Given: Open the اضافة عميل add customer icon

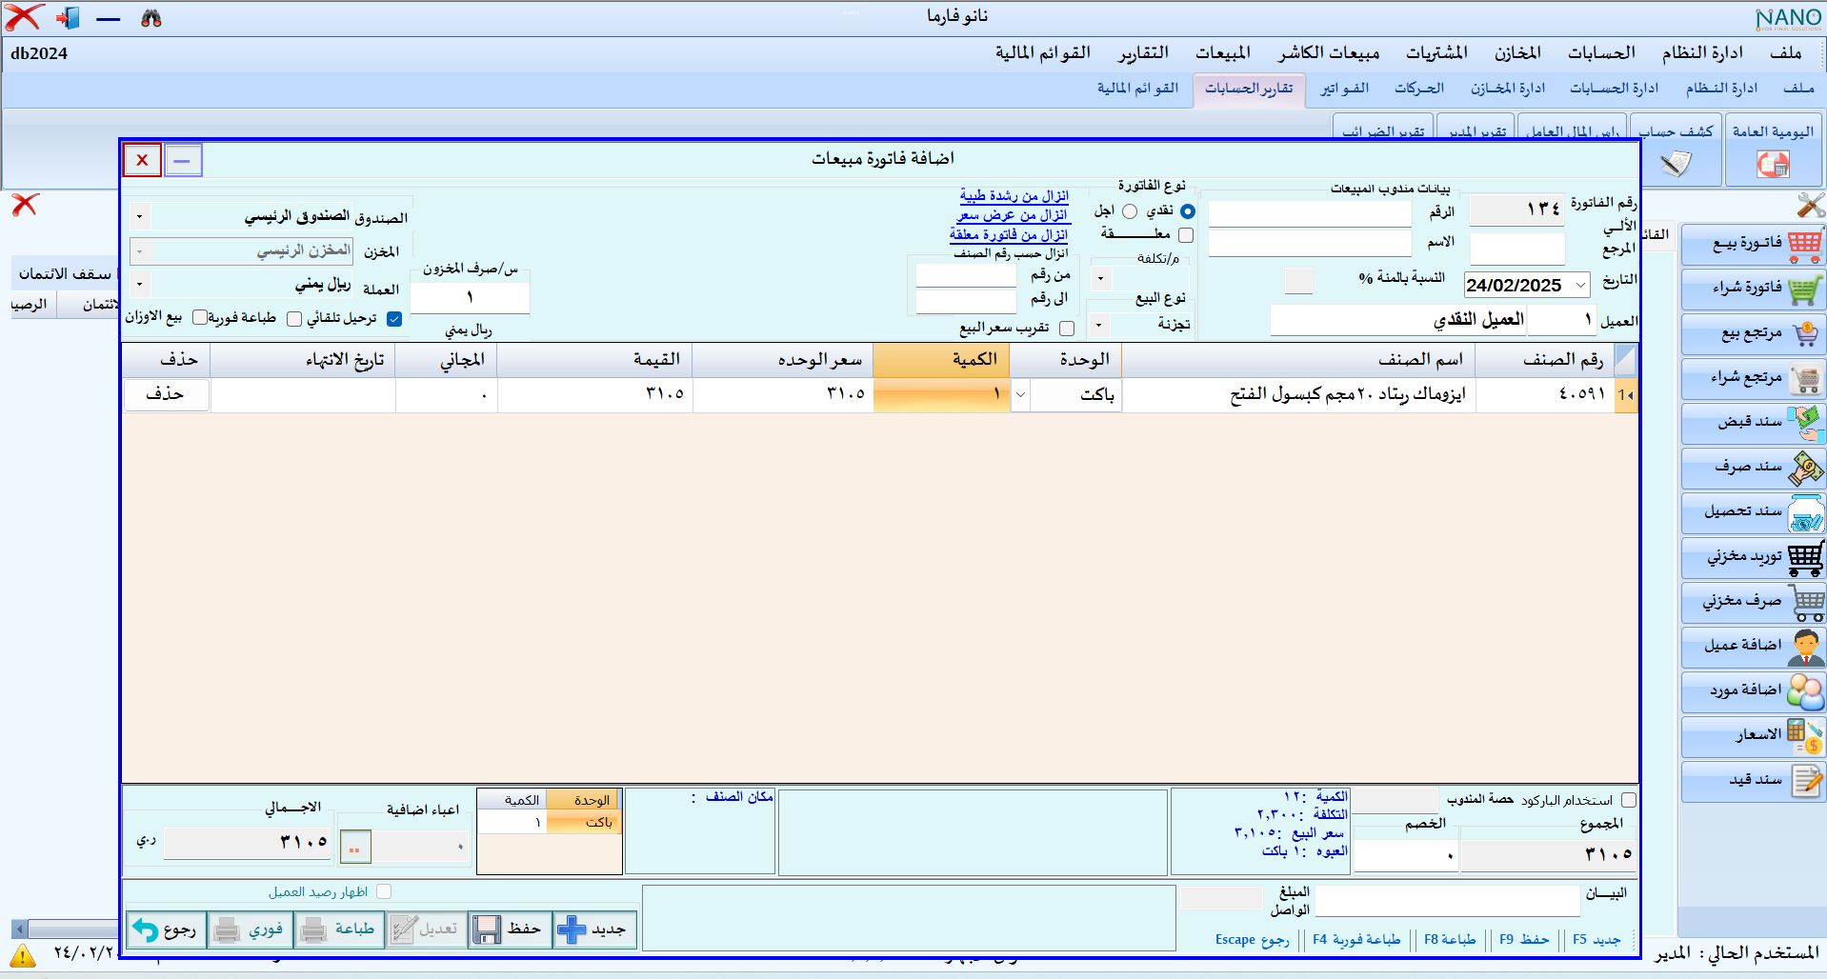Looking at the screenshot, I should 1804,647.
